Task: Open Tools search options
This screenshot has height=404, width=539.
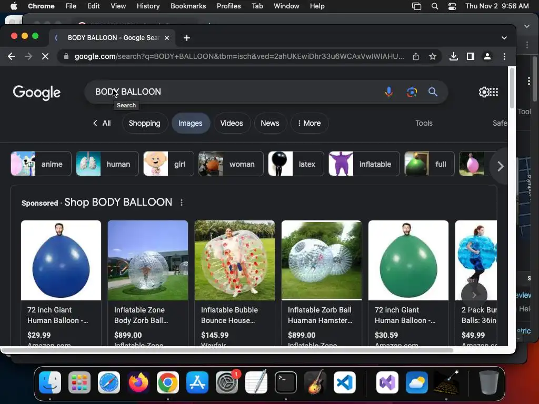Action: point(424,123)
